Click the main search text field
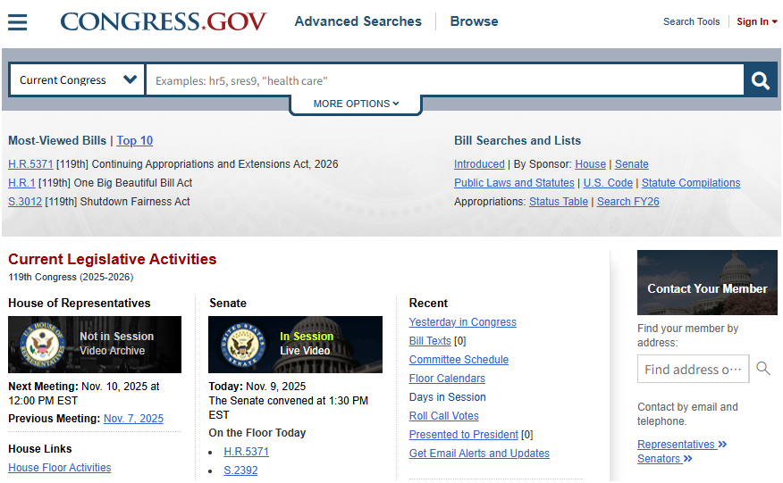 pyautogui.click(x=444, y=80)
